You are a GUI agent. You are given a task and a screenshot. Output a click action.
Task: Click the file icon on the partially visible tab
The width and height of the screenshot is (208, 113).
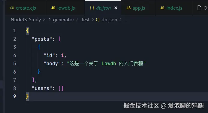click(199, 8)
